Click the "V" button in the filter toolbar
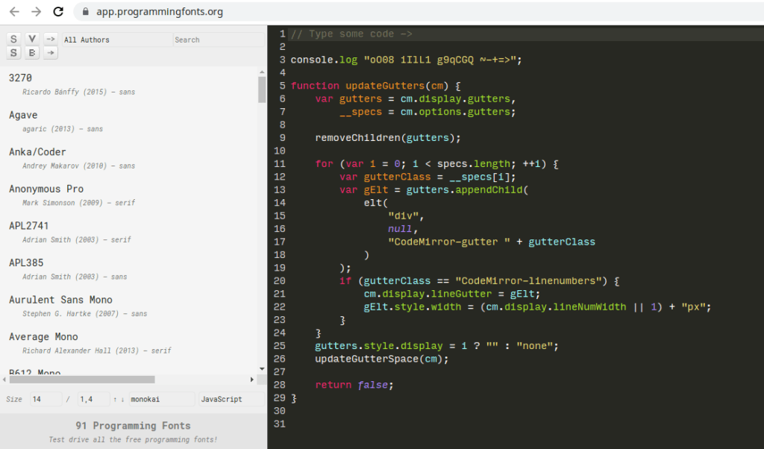This screenshot has height=449, width=764. (31, 38)
